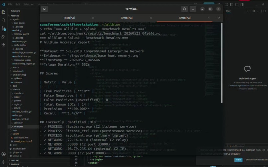Click the VS Code logo icon
The width and height of the screenshot is (268, 167).
pyautogui.click(x=3, y=4)
